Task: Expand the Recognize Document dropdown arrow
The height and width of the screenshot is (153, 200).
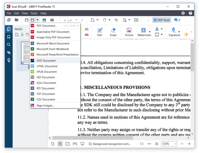Action: (x=129, y=20)
